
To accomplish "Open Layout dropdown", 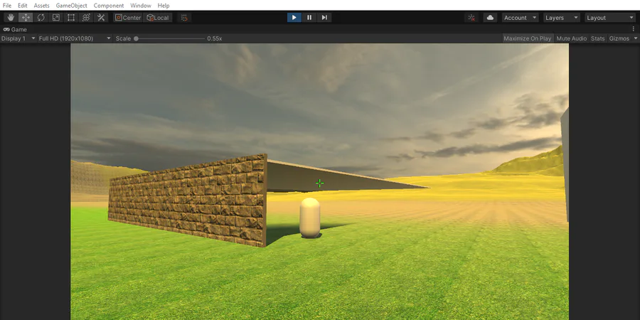I will [x=610, y=18].
